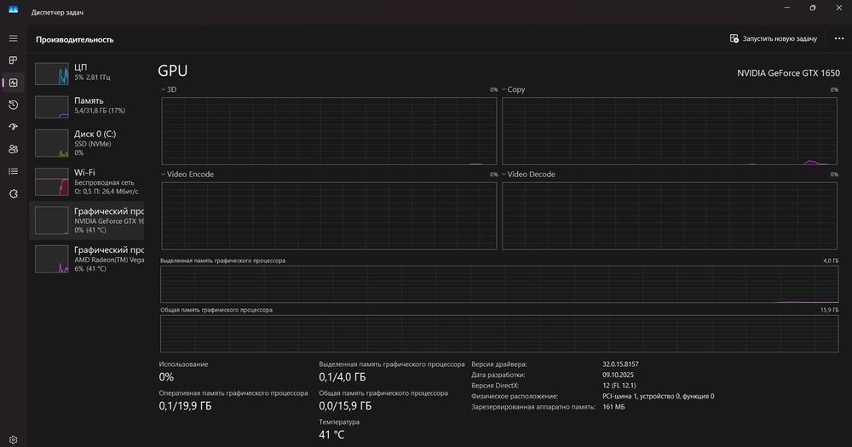Select the NVIDIA GeForce GTX GPU item
This screenshot has width=852, height=447.
tap(87, 220)
